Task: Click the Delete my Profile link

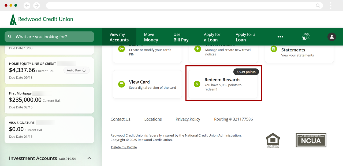Action: point(124,147)
